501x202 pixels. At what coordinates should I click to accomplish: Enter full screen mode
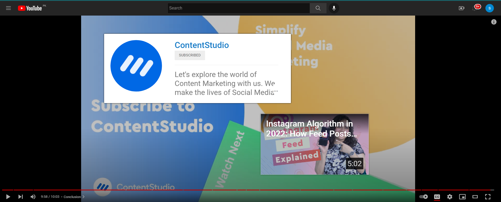(x=488, y=197)
